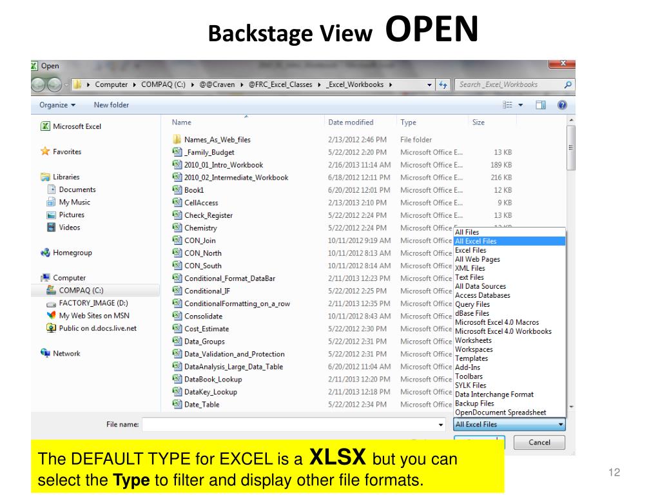Click the Videos library icon
The height and width of the screenshot is (495, 660).
point(52,228)
